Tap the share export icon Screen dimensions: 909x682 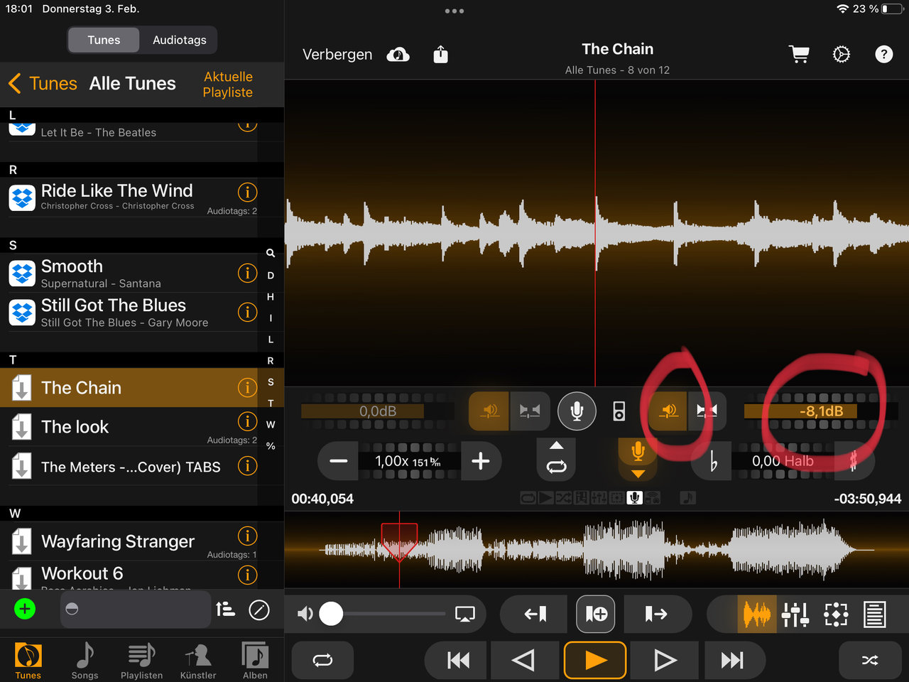pos(440,55)
